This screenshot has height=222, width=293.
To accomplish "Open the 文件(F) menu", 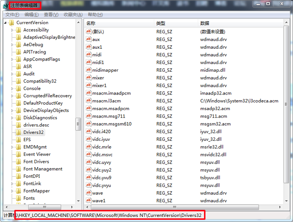I will 12,15.
